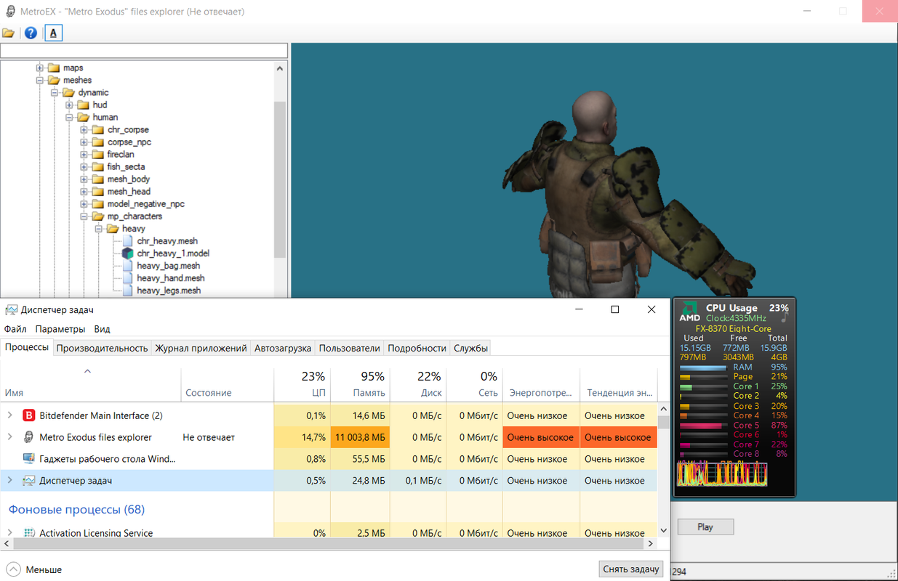Expand the Metro Exodus files explorer process

tap(9, 437)
